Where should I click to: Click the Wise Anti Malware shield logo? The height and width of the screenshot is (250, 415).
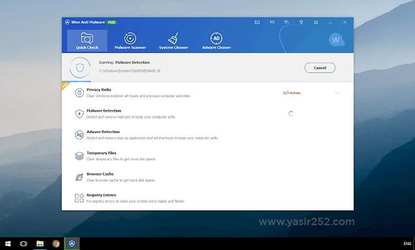point(67,22)
